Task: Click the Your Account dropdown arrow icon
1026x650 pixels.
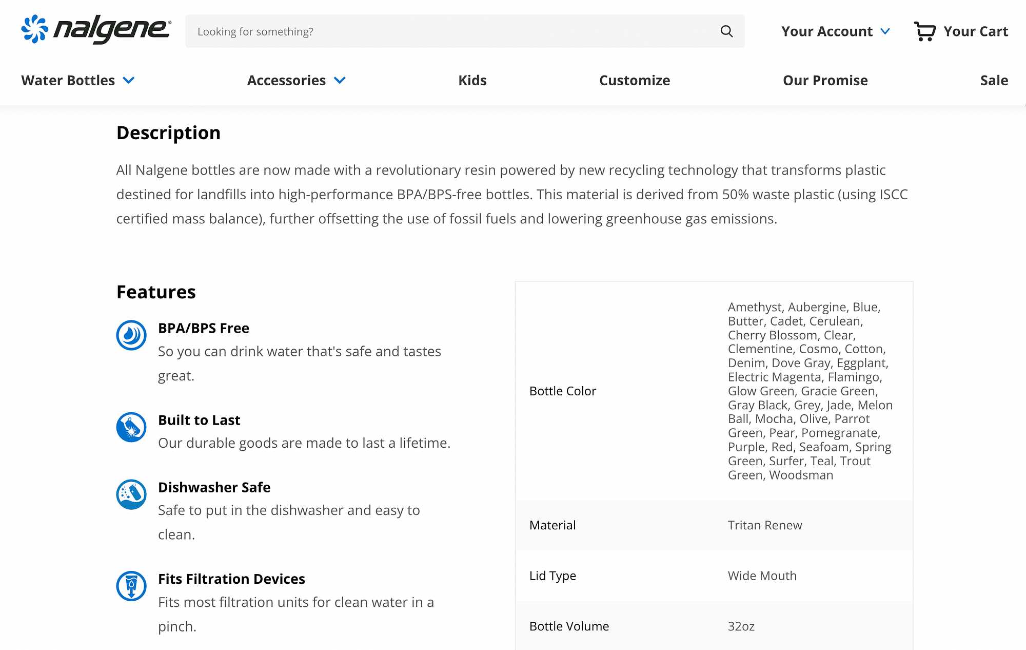Action: pyautogui.click(x=887, y=31)
